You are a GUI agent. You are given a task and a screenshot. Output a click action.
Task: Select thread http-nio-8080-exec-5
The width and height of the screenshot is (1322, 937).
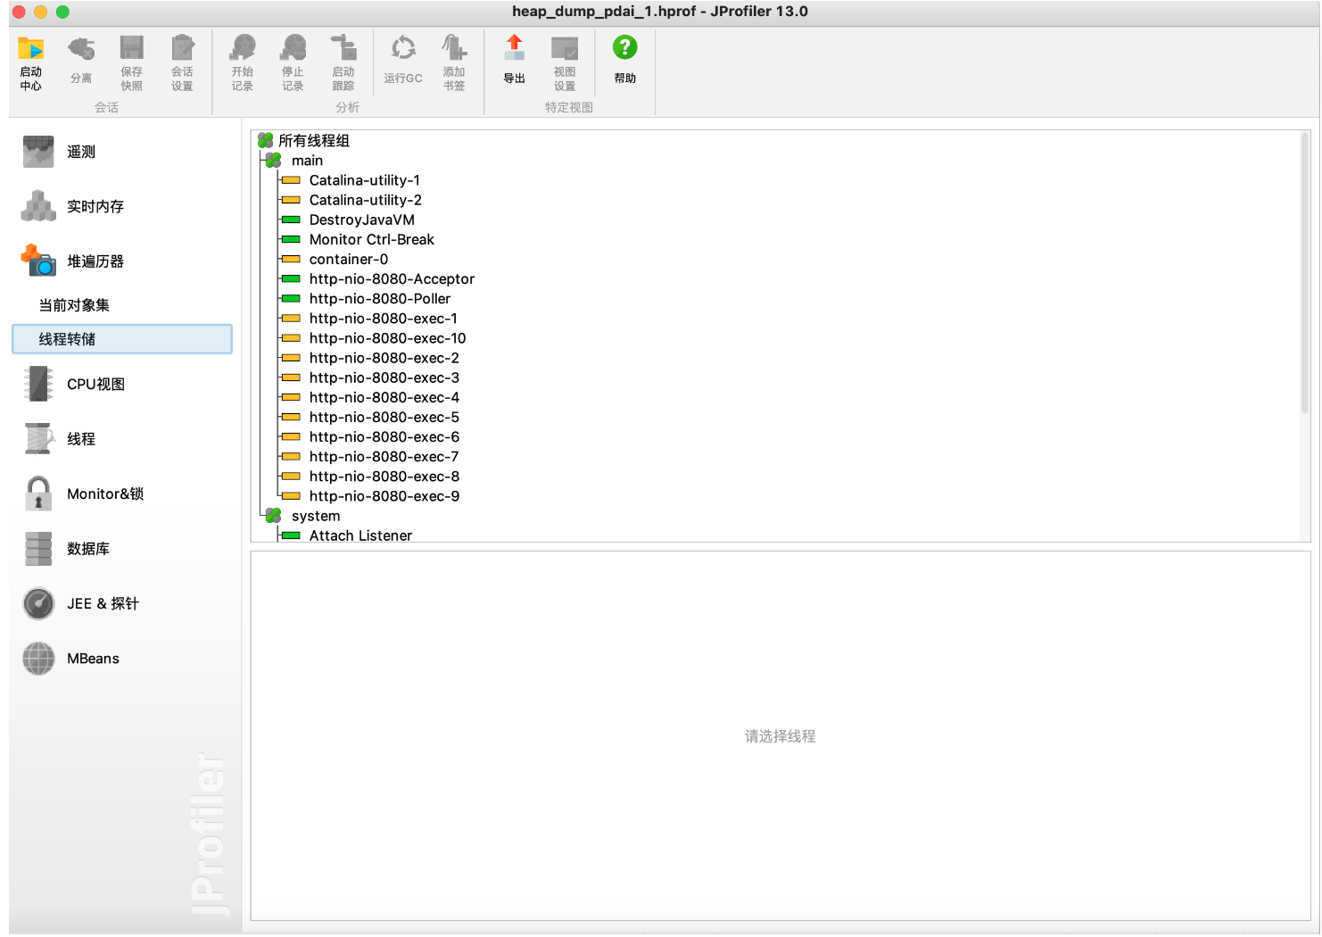[384, 417]
